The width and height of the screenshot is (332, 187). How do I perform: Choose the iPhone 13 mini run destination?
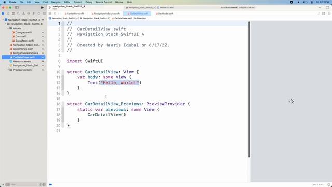(x=165, y=8)
